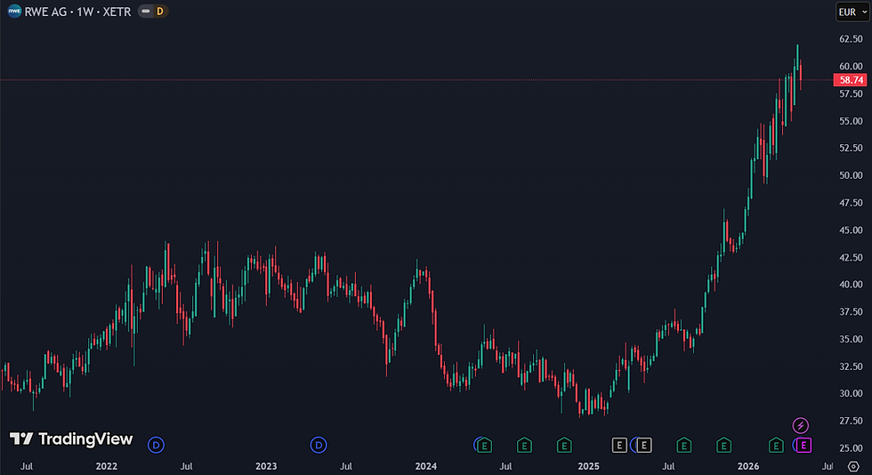
Task: Click the 62.50 label on price scale
Action: click(851, 39)
